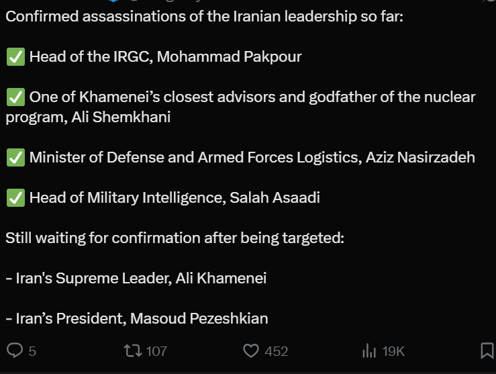The height and width of the screenshot is (374, 496).
Task: Click the like count of 452
Action: [276, 351]
